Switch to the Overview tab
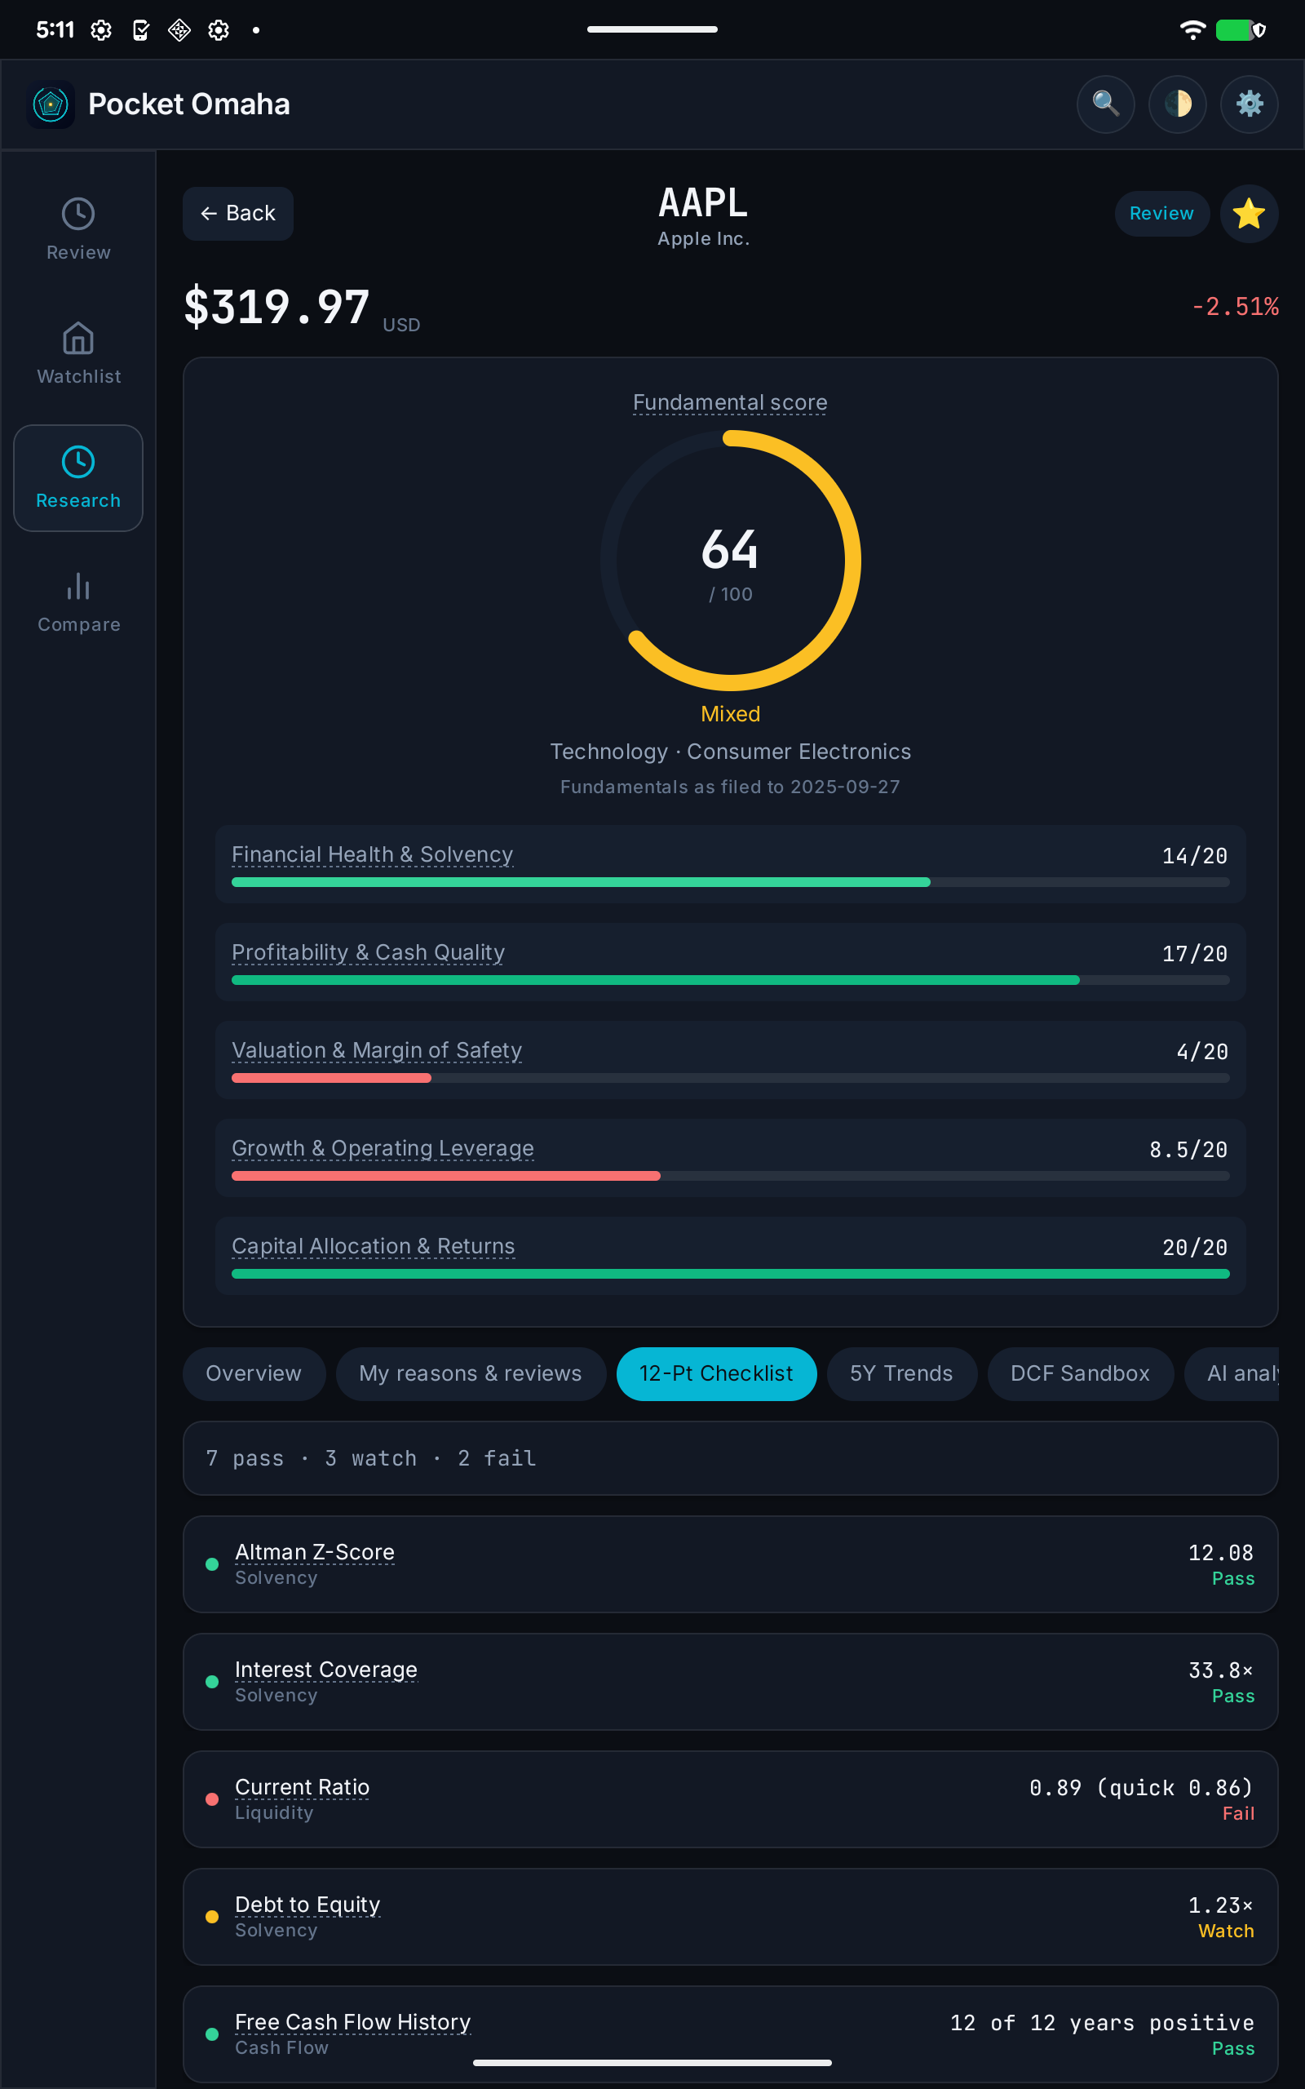The height and width of the screenshot is (2089, 1305). point(254,1373)
